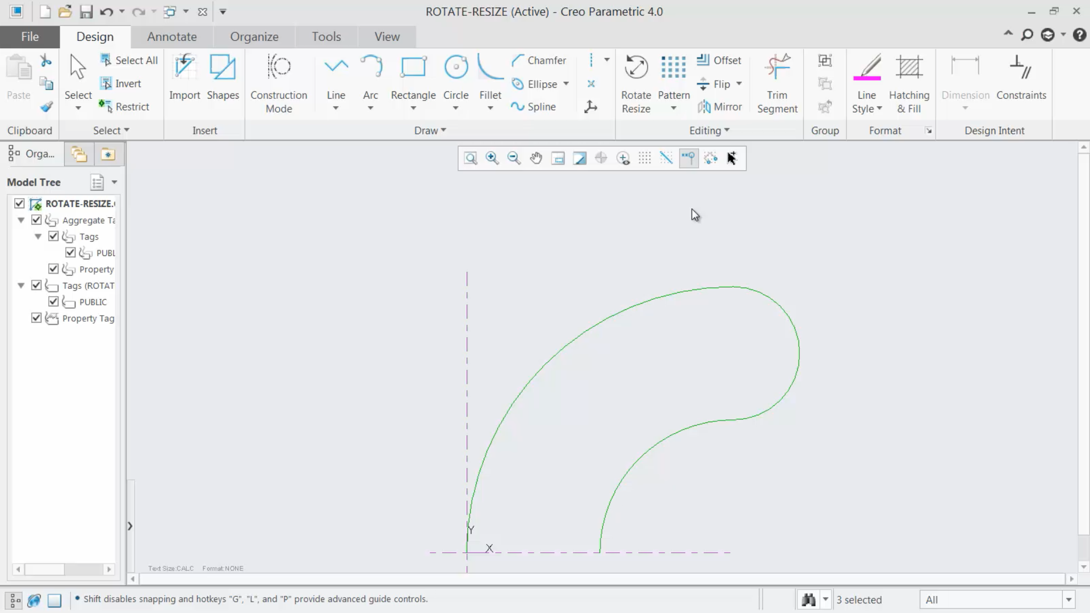The height and width of the screenshot is (613, 1090).
Task: Open the selection filter dropdown showing All
Action: 1070,599
